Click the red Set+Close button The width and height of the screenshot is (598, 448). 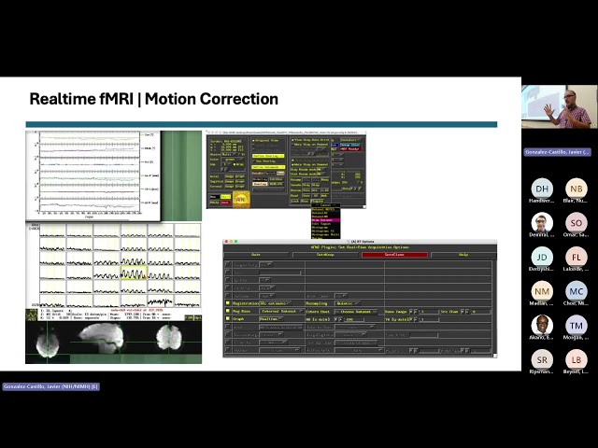click(x=394, y=255)
